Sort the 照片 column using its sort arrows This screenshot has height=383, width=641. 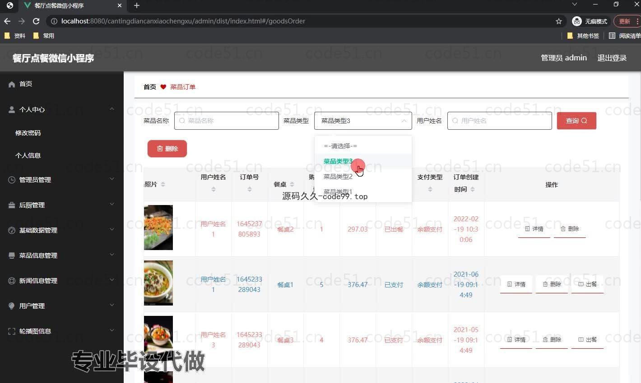point(163,184)
